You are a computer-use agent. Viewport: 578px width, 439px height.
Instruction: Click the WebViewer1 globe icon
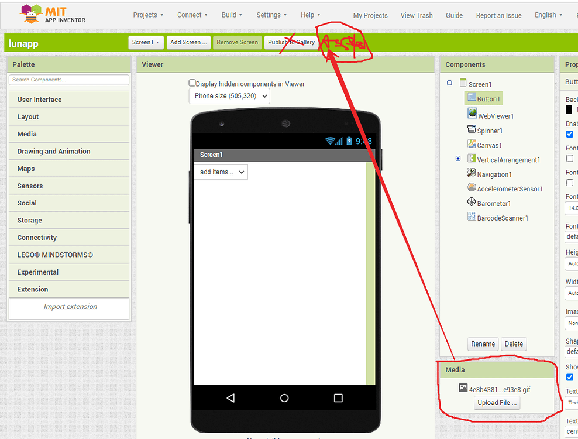point(472,114)
